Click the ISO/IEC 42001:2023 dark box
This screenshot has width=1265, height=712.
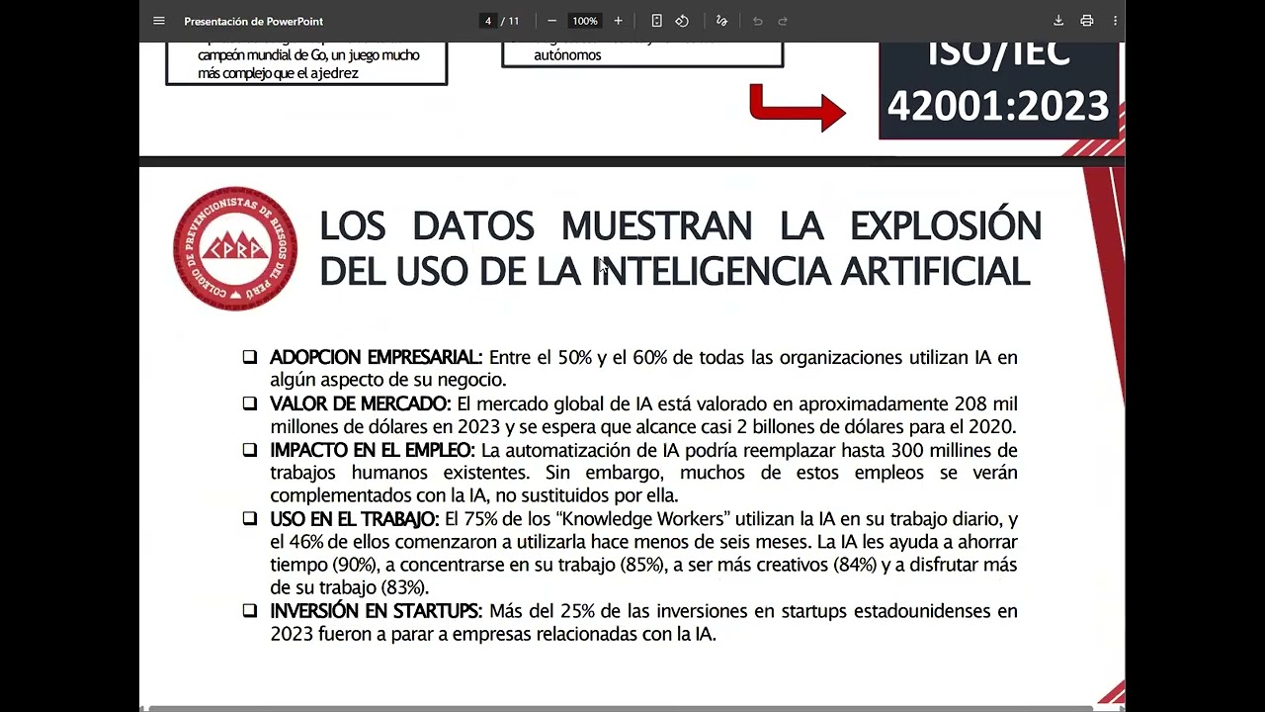pos(998,90)
